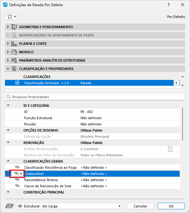The width and height of the screenshot is (190, 213).
Task: Click Utilizar Palete in Opções de Desenho
Action: coord(92,130)
